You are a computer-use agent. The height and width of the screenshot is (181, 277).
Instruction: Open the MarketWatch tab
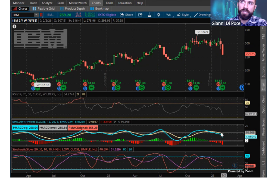(x=78, y=3)
